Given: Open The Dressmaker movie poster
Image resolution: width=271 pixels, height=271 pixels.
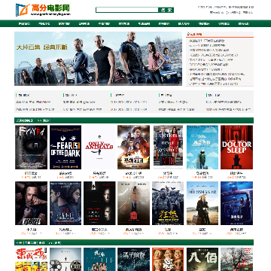Looking at the screenshot, I should (202, 203).
